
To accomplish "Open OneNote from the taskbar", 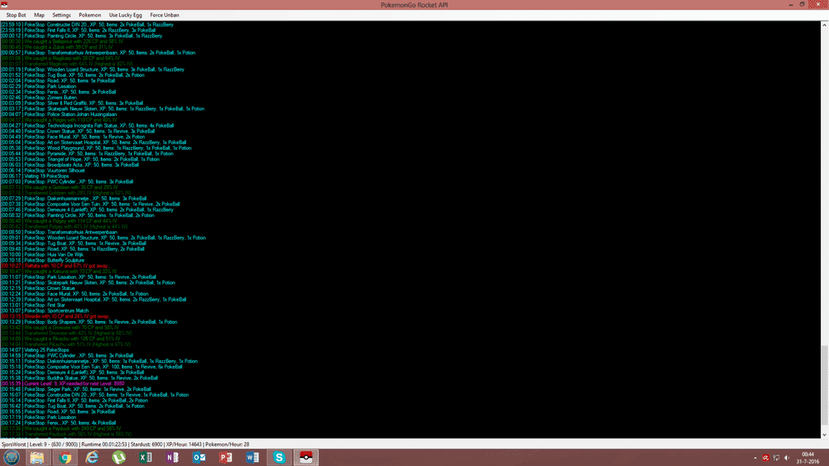I will (x=173, y=457).
